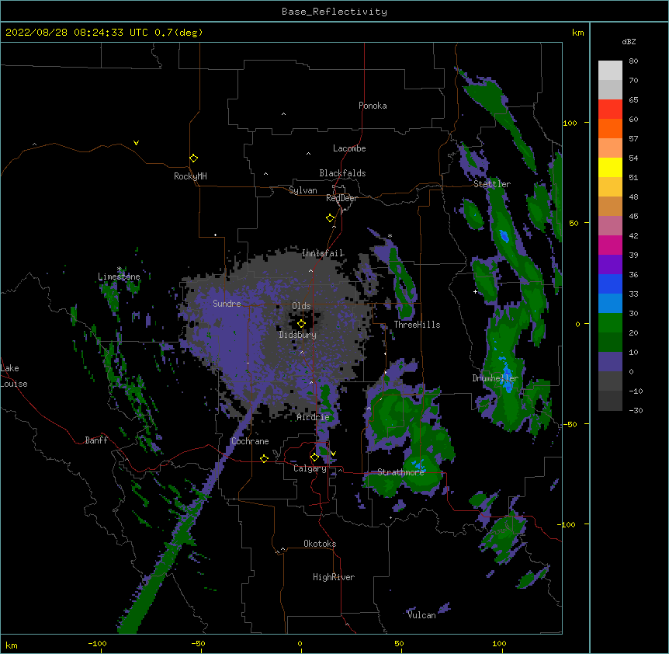The height and width of the screenshot is (654, 669).
Task: Click the km unit label at bottom left
Action: point(12,645)
